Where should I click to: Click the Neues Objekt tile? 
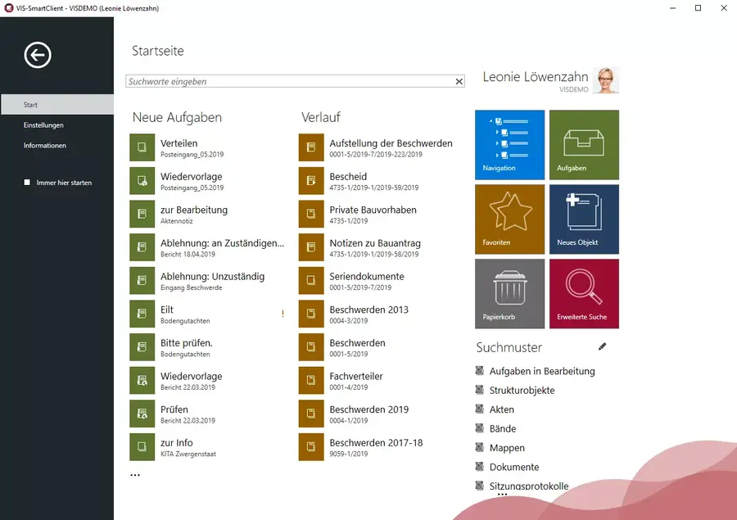coord(583,219)
